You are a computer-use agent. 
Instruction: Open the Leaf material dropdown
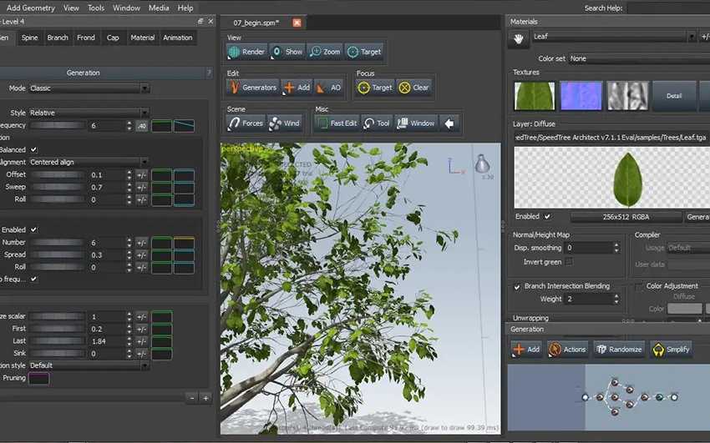coord(614,37)
